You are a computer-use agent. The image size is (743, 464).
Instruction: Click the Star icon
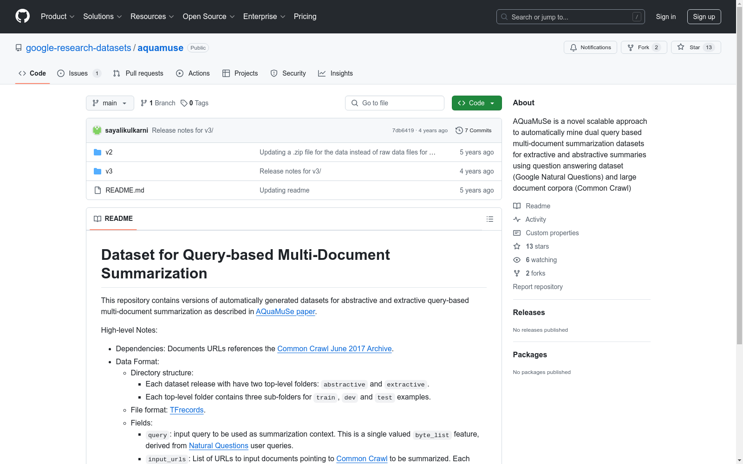(681, 47)
